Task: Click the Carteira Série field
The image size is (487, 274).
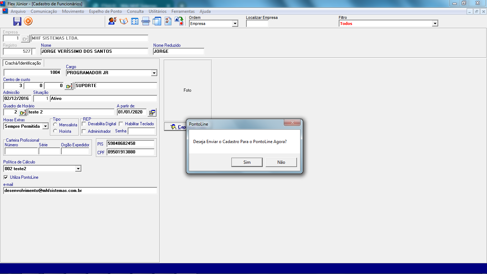Action: coord(50,151)
